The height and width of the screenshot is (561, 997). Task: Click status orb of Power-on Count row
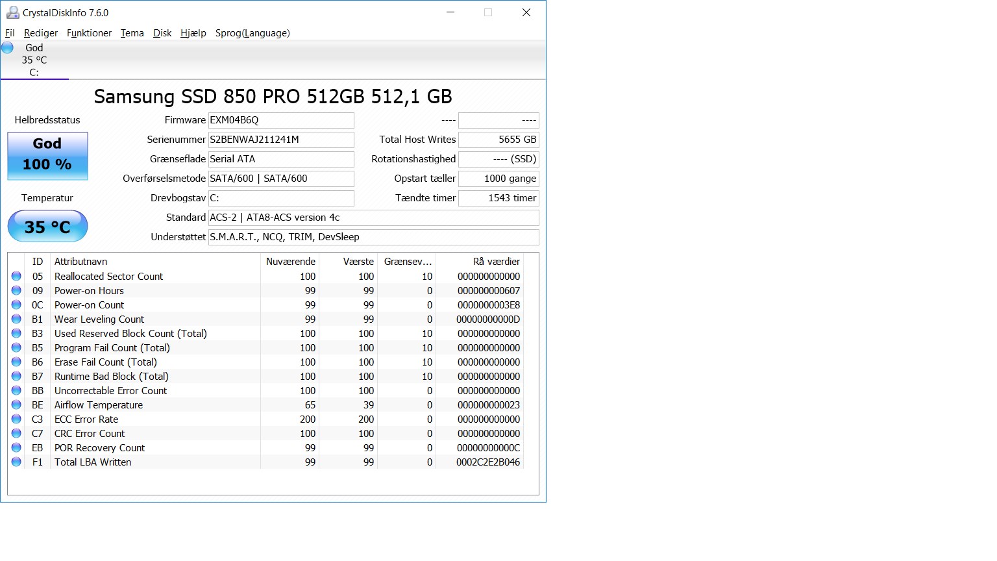click(x=16, y=305)
